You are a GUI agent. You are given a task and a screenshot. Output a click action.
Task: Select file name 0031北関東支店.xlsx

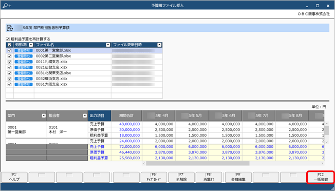53,73
